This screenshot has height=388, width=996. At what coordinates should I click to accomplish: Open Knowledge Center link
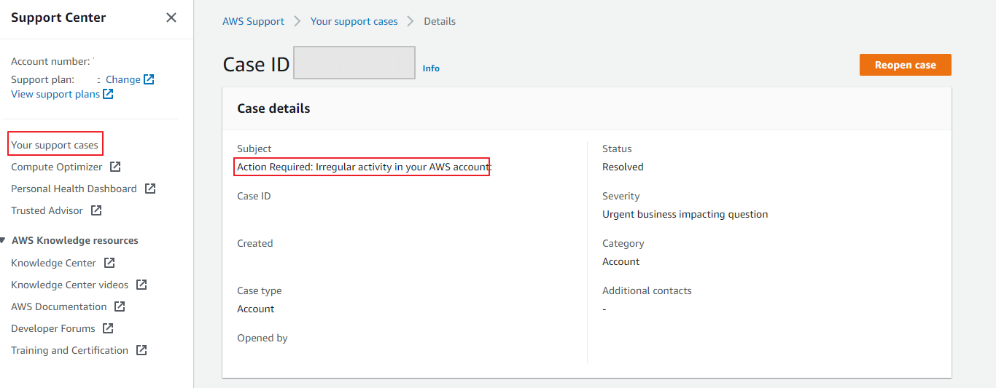(x=53, y=263)
